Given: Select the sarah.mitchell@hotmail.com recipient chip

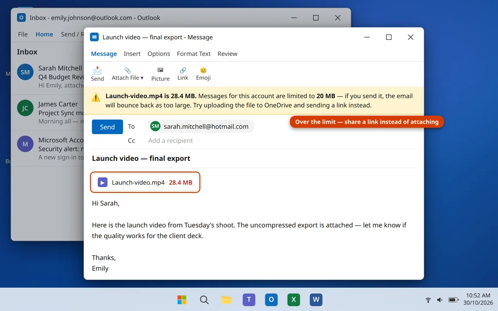Looking at the screenshot, I should [x=200, y=126].
